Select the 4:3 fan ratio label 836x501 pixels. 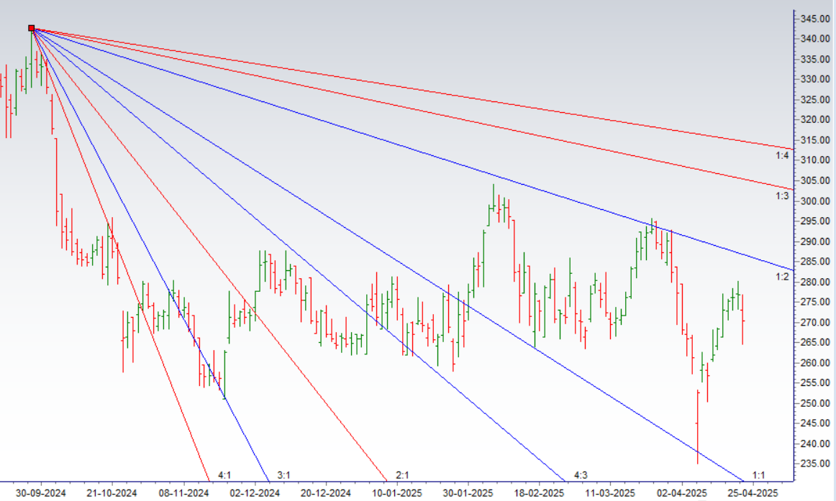pos(580,474)
